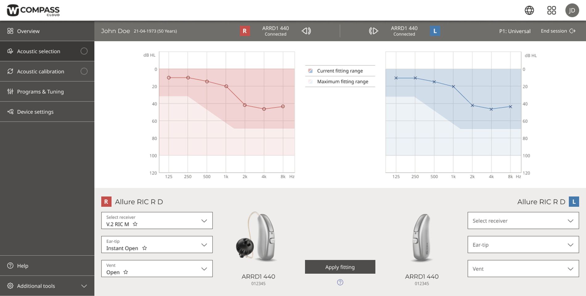Viewport: 586px width, 296px height.
Task: Click the apps grid icon in top bar
Action: (x=552, y=10)
